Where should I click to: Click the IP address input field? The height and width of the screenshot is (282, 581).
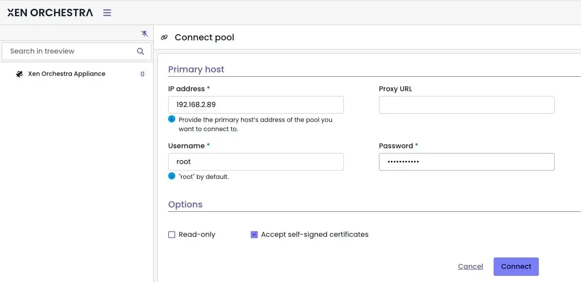[256, 105]
